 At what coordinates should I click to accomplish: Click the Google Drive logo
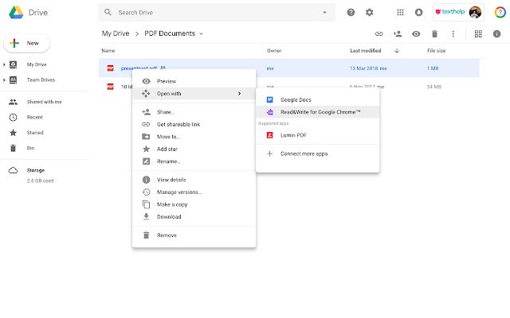(x=16, y=13)
